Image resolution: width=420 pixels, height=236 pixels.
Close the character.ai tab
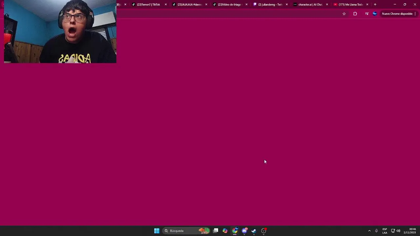(327, 5)
